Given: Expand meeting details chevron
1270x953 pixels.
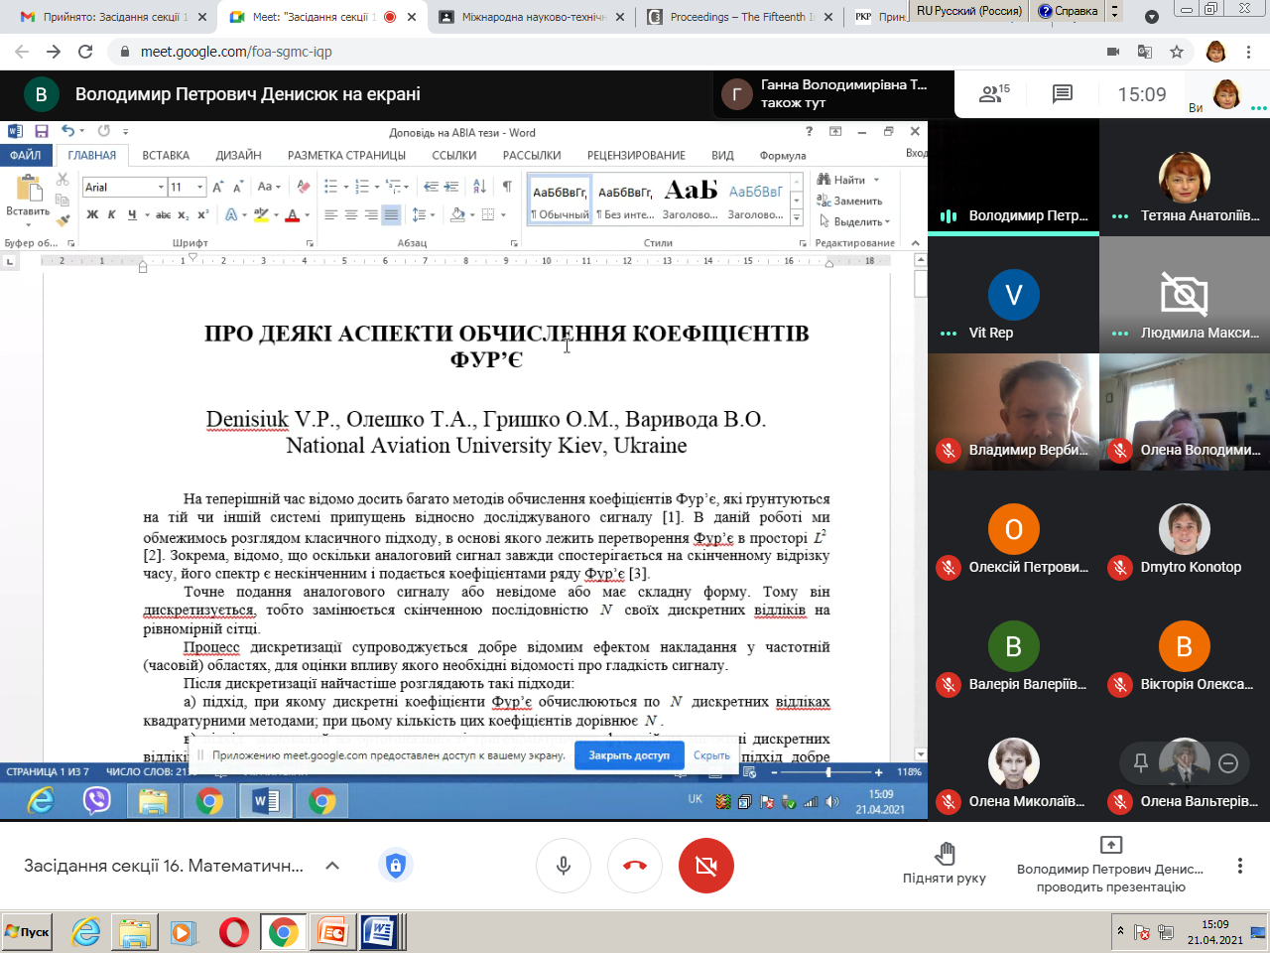Looking at the screenshot, I should point(332,866).
